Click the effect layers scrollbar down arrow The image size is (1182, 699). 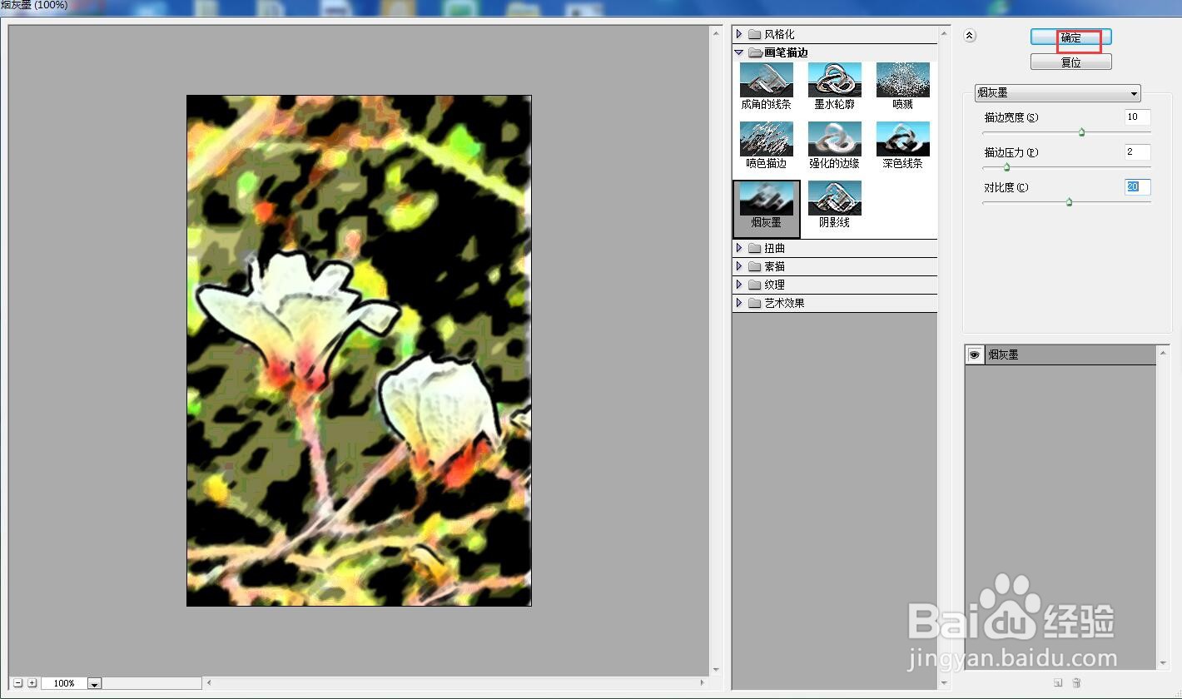click(x=1163, y=663)
